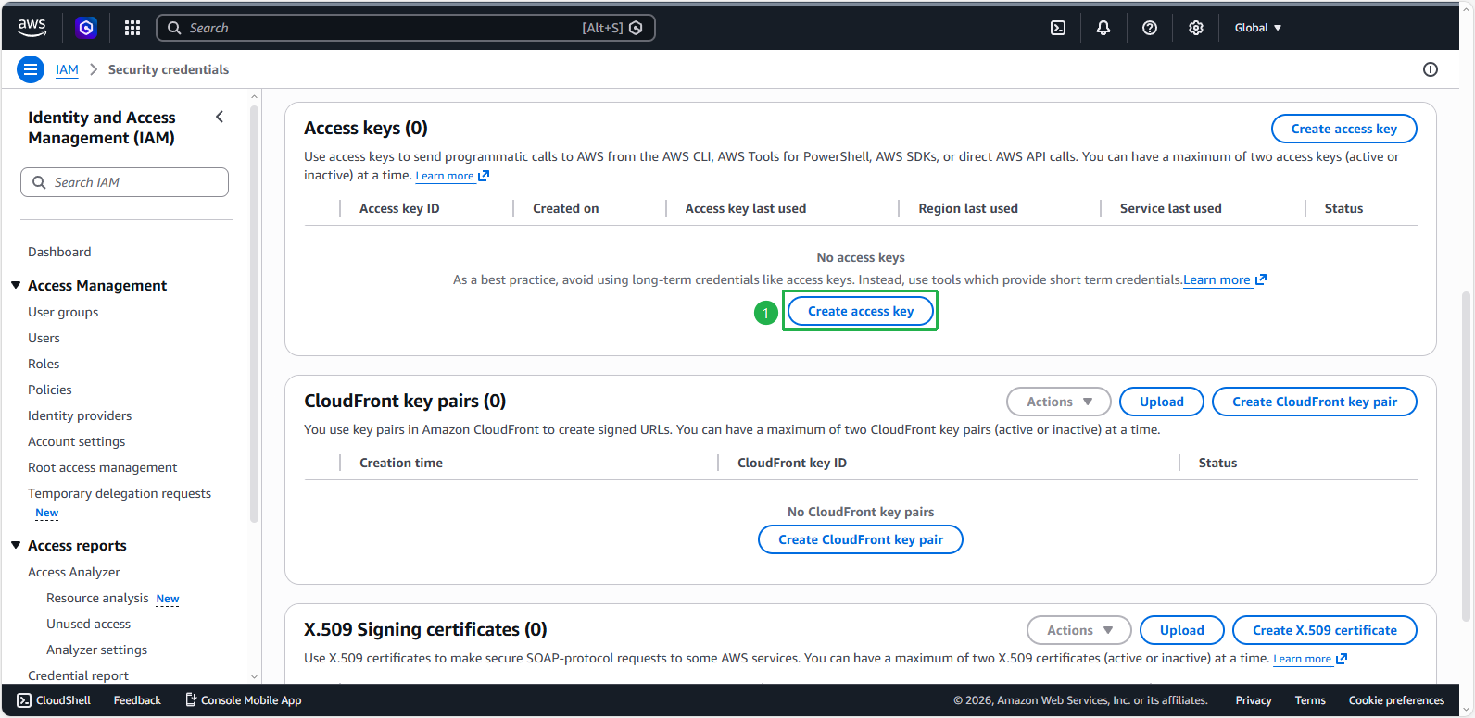
Task: Click the Console Mobile App phone icon
Action: pyautogui.click(x=191, y=700)
